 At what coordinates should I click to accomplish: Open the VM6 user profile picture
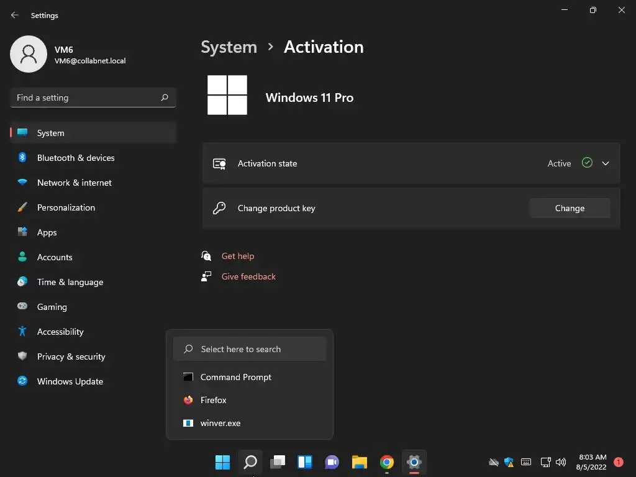coord(29,54)
